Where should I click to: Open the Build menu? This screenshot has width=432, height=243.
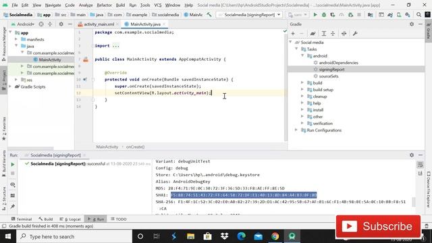(x=120, y=5)
